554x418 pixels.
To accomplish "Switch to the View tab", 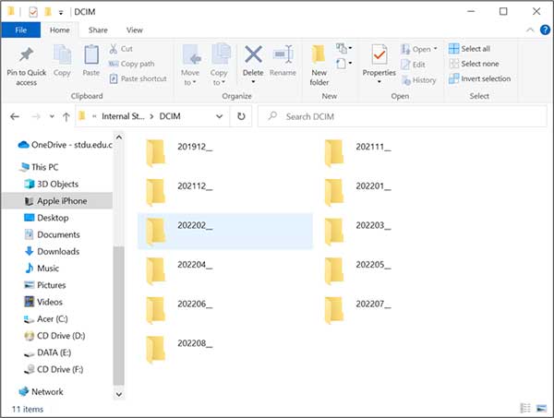I will pos(135,30).
